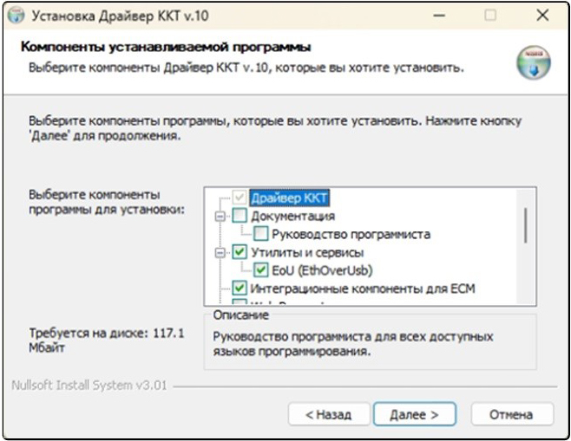Select the Драйвер ККТ tree item label
This screenshot has width=571, height=441.
click(x=290, y=198)
